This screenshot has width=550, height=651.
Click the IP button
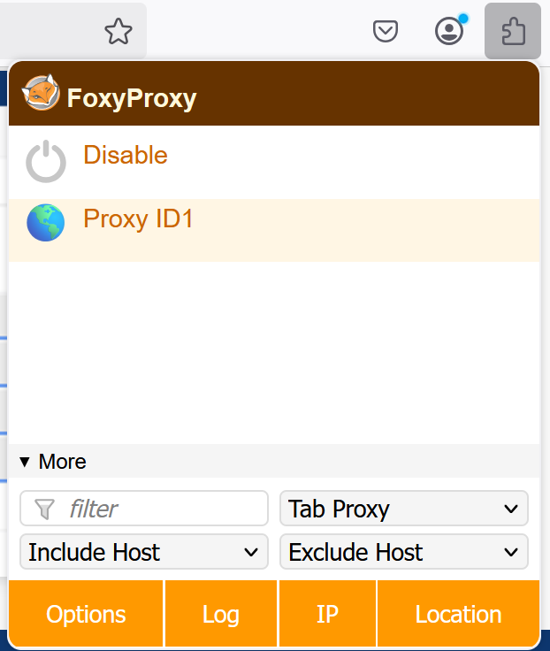327,614
